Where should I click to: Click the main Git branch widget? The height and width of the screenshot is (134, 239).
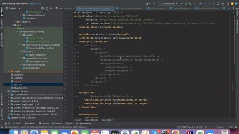pyautogui.click(x=230, y=127)
